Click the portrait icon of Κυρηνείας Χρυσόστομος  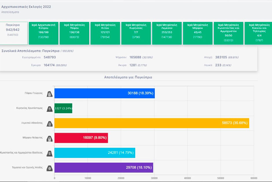click(49, 109)
